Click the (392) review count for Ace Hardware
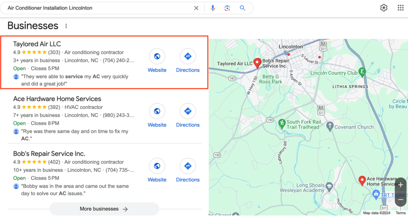This screenshot has width=408, height=216. pos(54,107)
